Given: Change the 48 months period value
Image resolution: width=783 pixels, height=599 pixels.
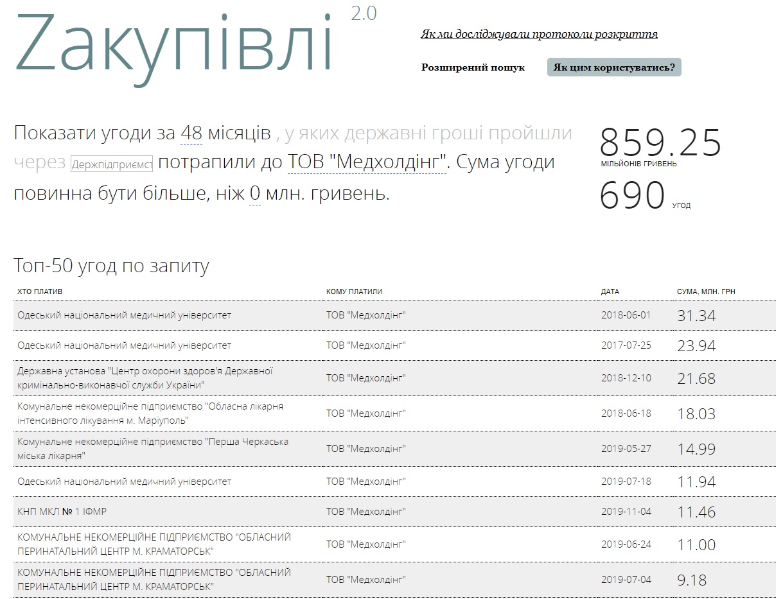Looking at the screenshot, I should pyautogui.click(x=191, y=134).
